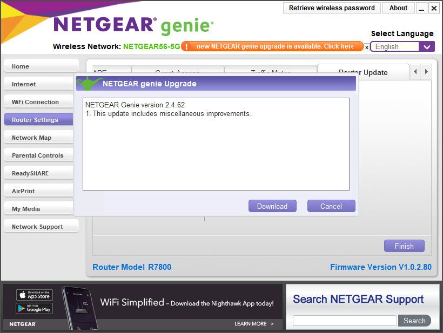Viewport: 443px width, 333px height.
Task: Click the orange warning icon on the upgrade banner
Action: coord(187,46)
